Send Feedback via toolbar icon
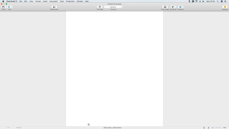Image resolution: width=229 pixels, height=129 pixels. (225, 7)
